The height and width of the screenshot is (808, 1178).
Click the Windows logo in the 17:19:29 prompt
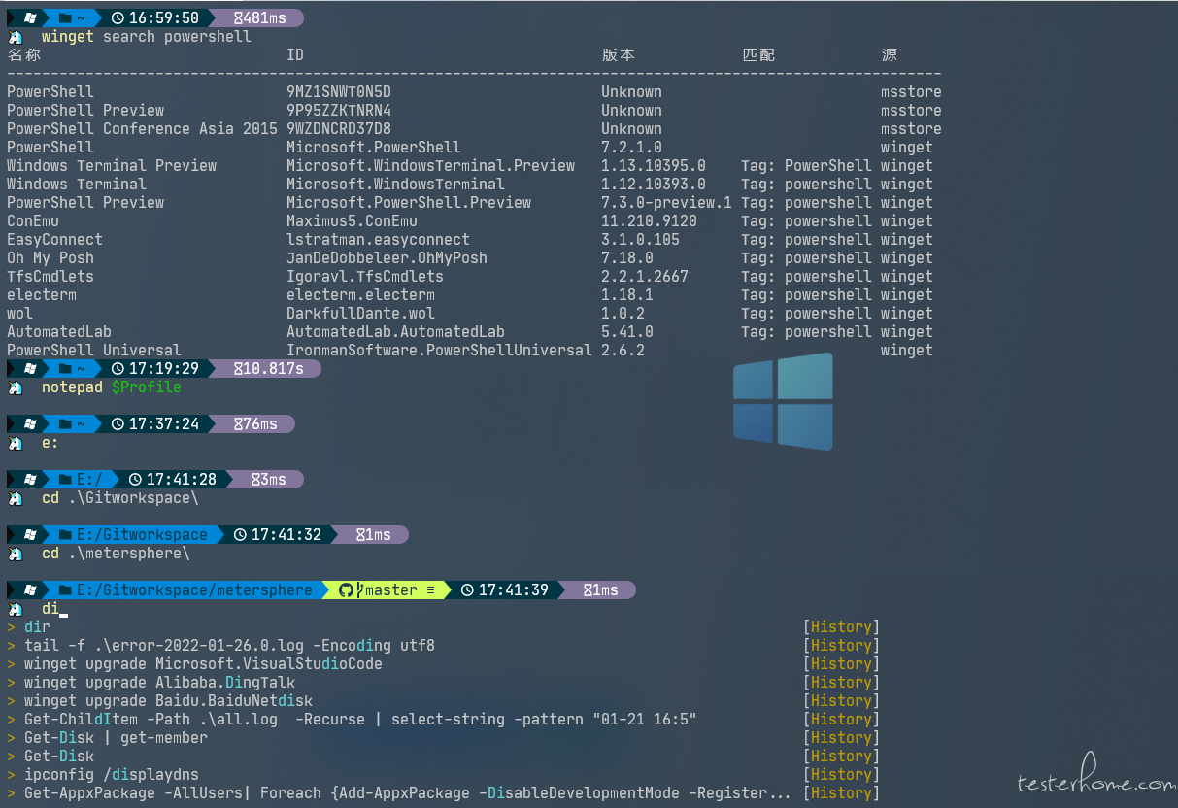point(30,369)
